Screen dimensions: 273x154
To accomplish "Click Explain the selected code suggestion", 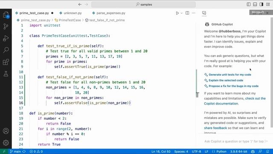I will point(226,80).
